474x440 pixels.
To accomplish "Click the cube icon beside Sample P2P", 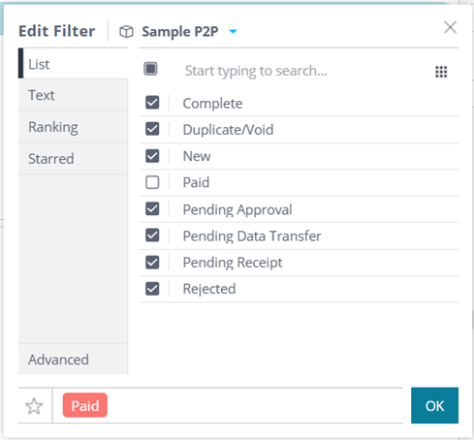I will (126, 32).
